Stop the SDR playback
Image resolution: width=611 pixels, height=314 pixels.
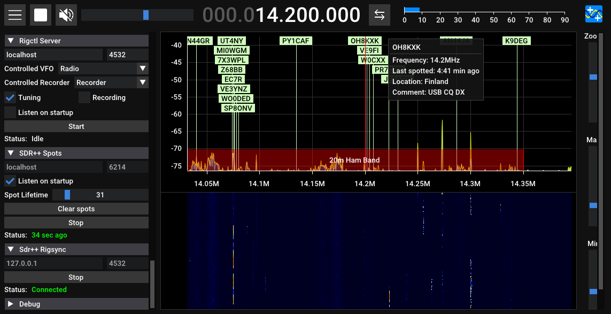click(x=41, y=15)
